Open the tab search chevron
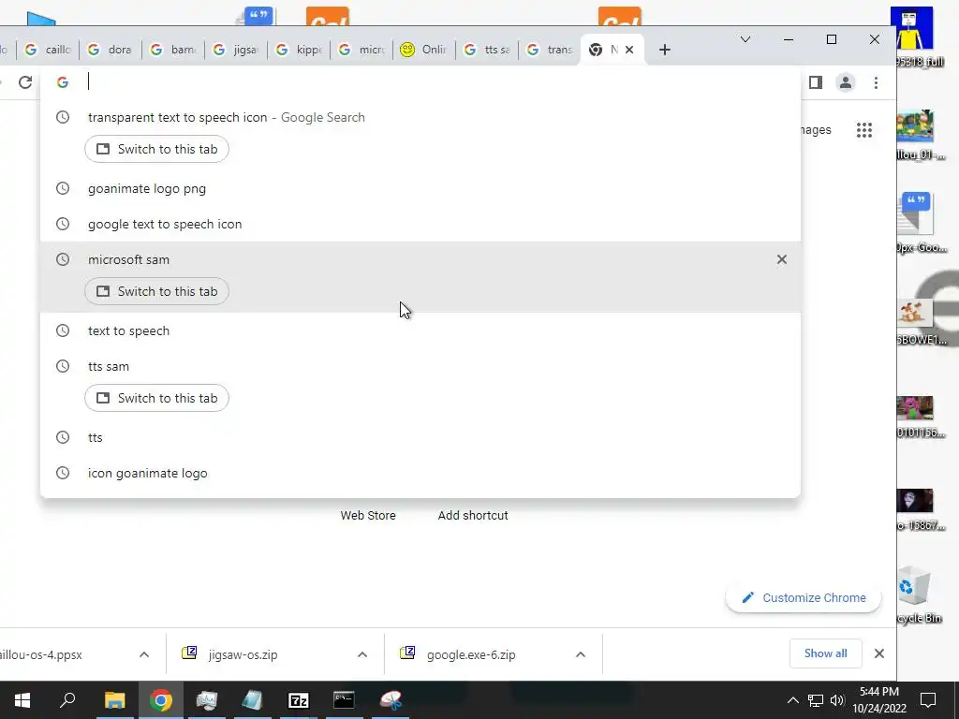Image resolution: width=959 pixels, height=719 pixels. coord(745,39)
